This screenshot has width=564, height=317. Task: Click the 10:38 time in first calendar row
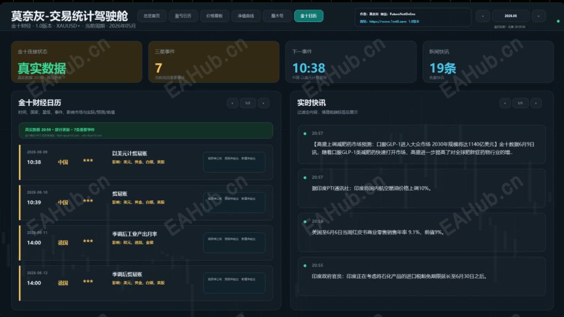click(34, 162)
